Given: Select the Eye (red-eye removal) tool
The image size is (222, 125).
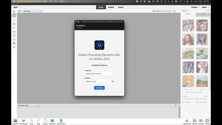Looking at the screenshot, I should (x=14, y=24).
